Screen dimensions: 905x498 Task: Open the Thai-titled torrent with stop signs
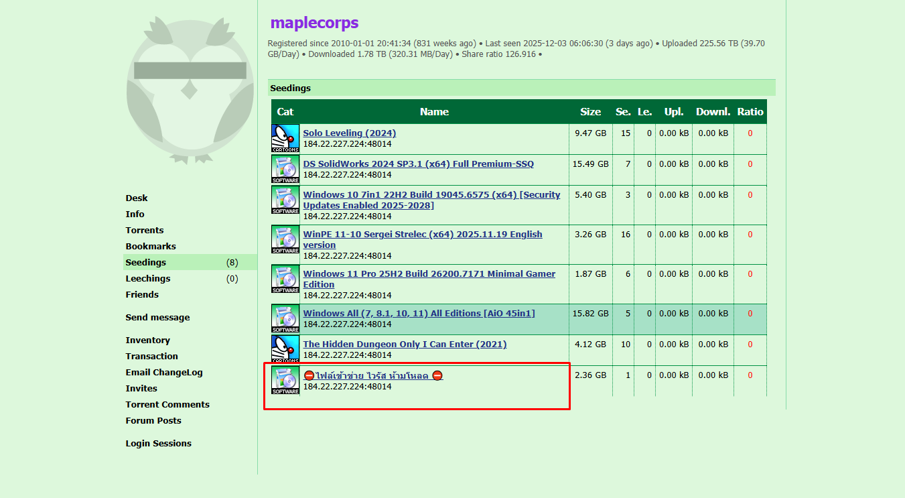[x=373, y=376]
